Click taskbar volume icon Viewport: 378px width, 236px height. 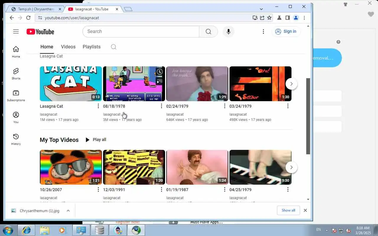pos(348,230)
